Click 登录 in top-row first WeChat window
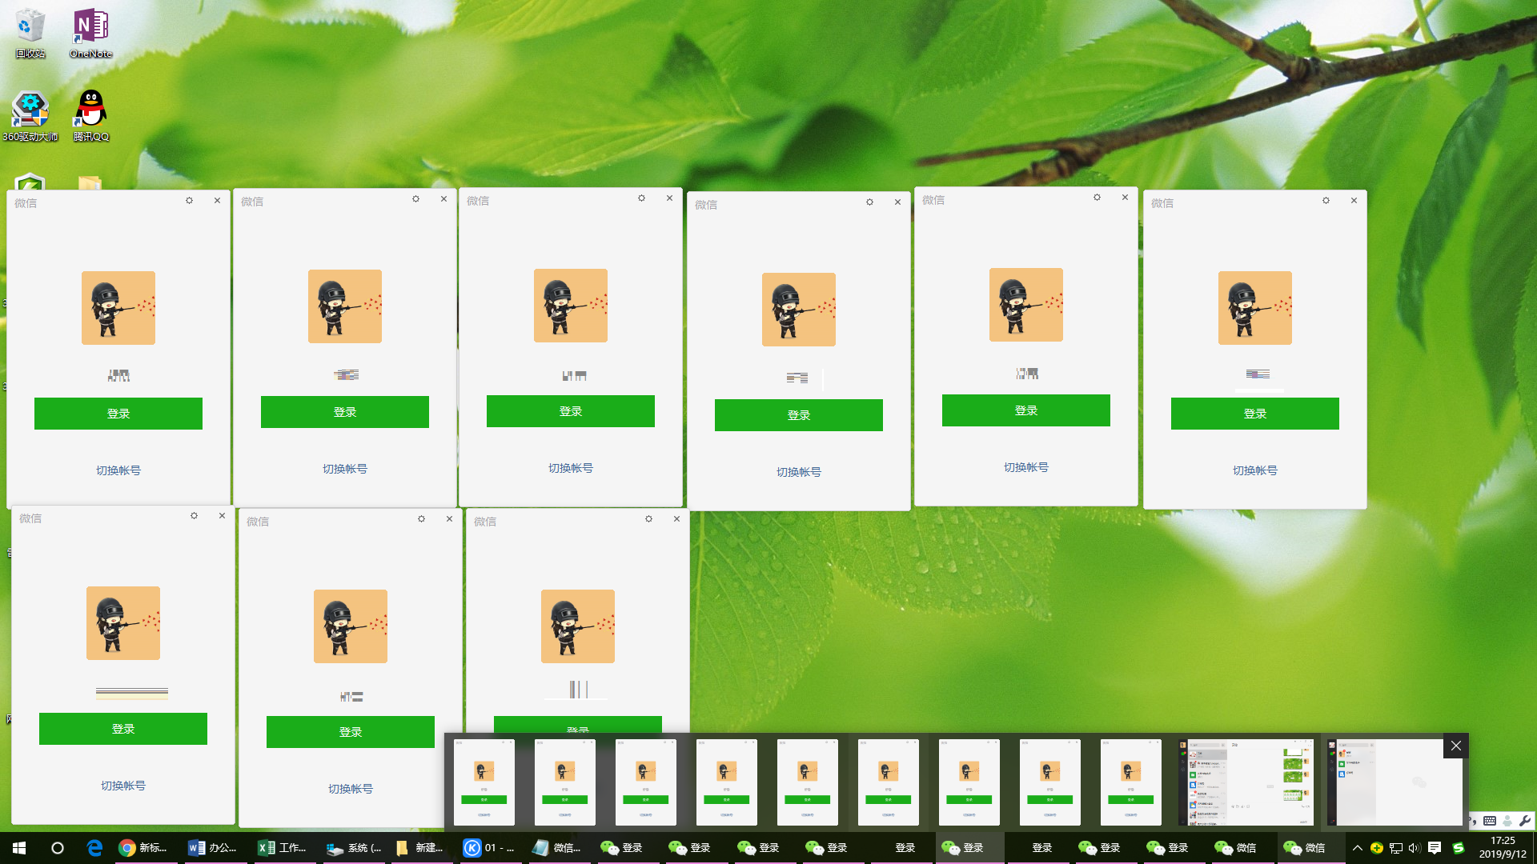This screenshot has height=864, width=1537. pos(118,414)
